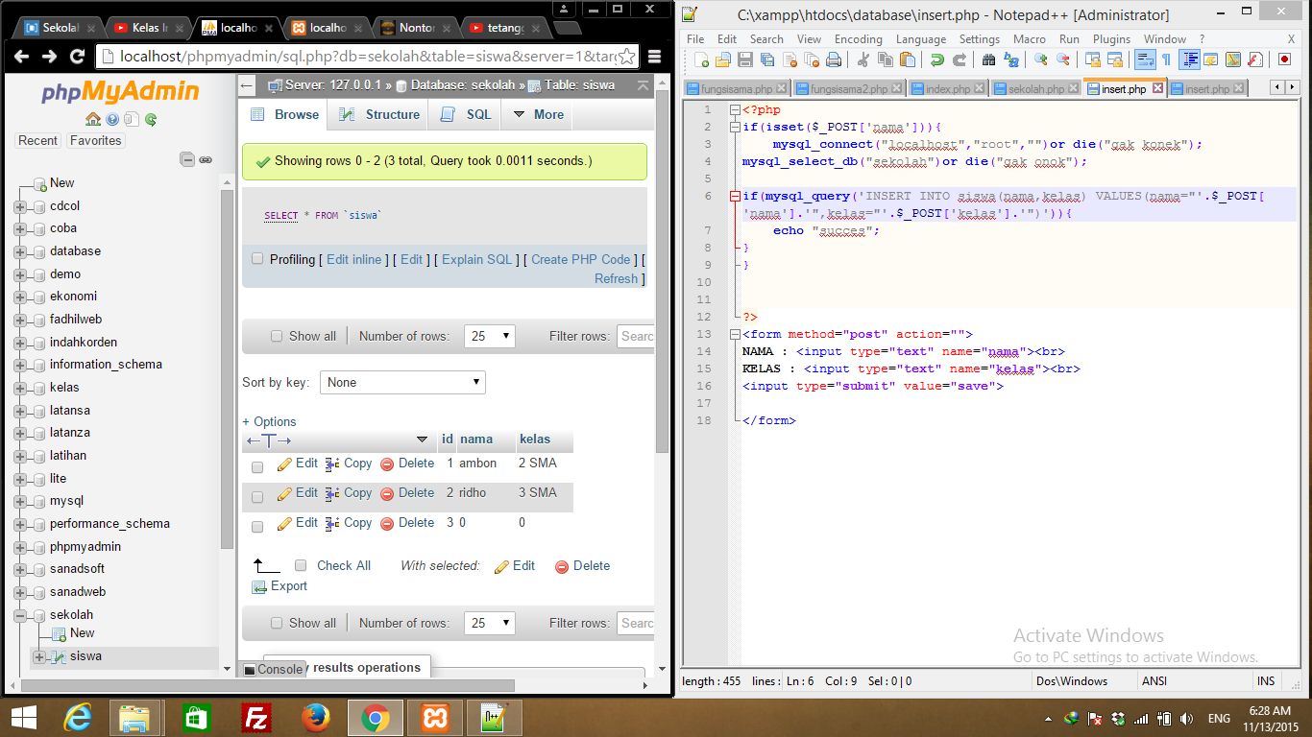
Task: Switch to index.php tab in Notepad++
Action: click(948, 88)
